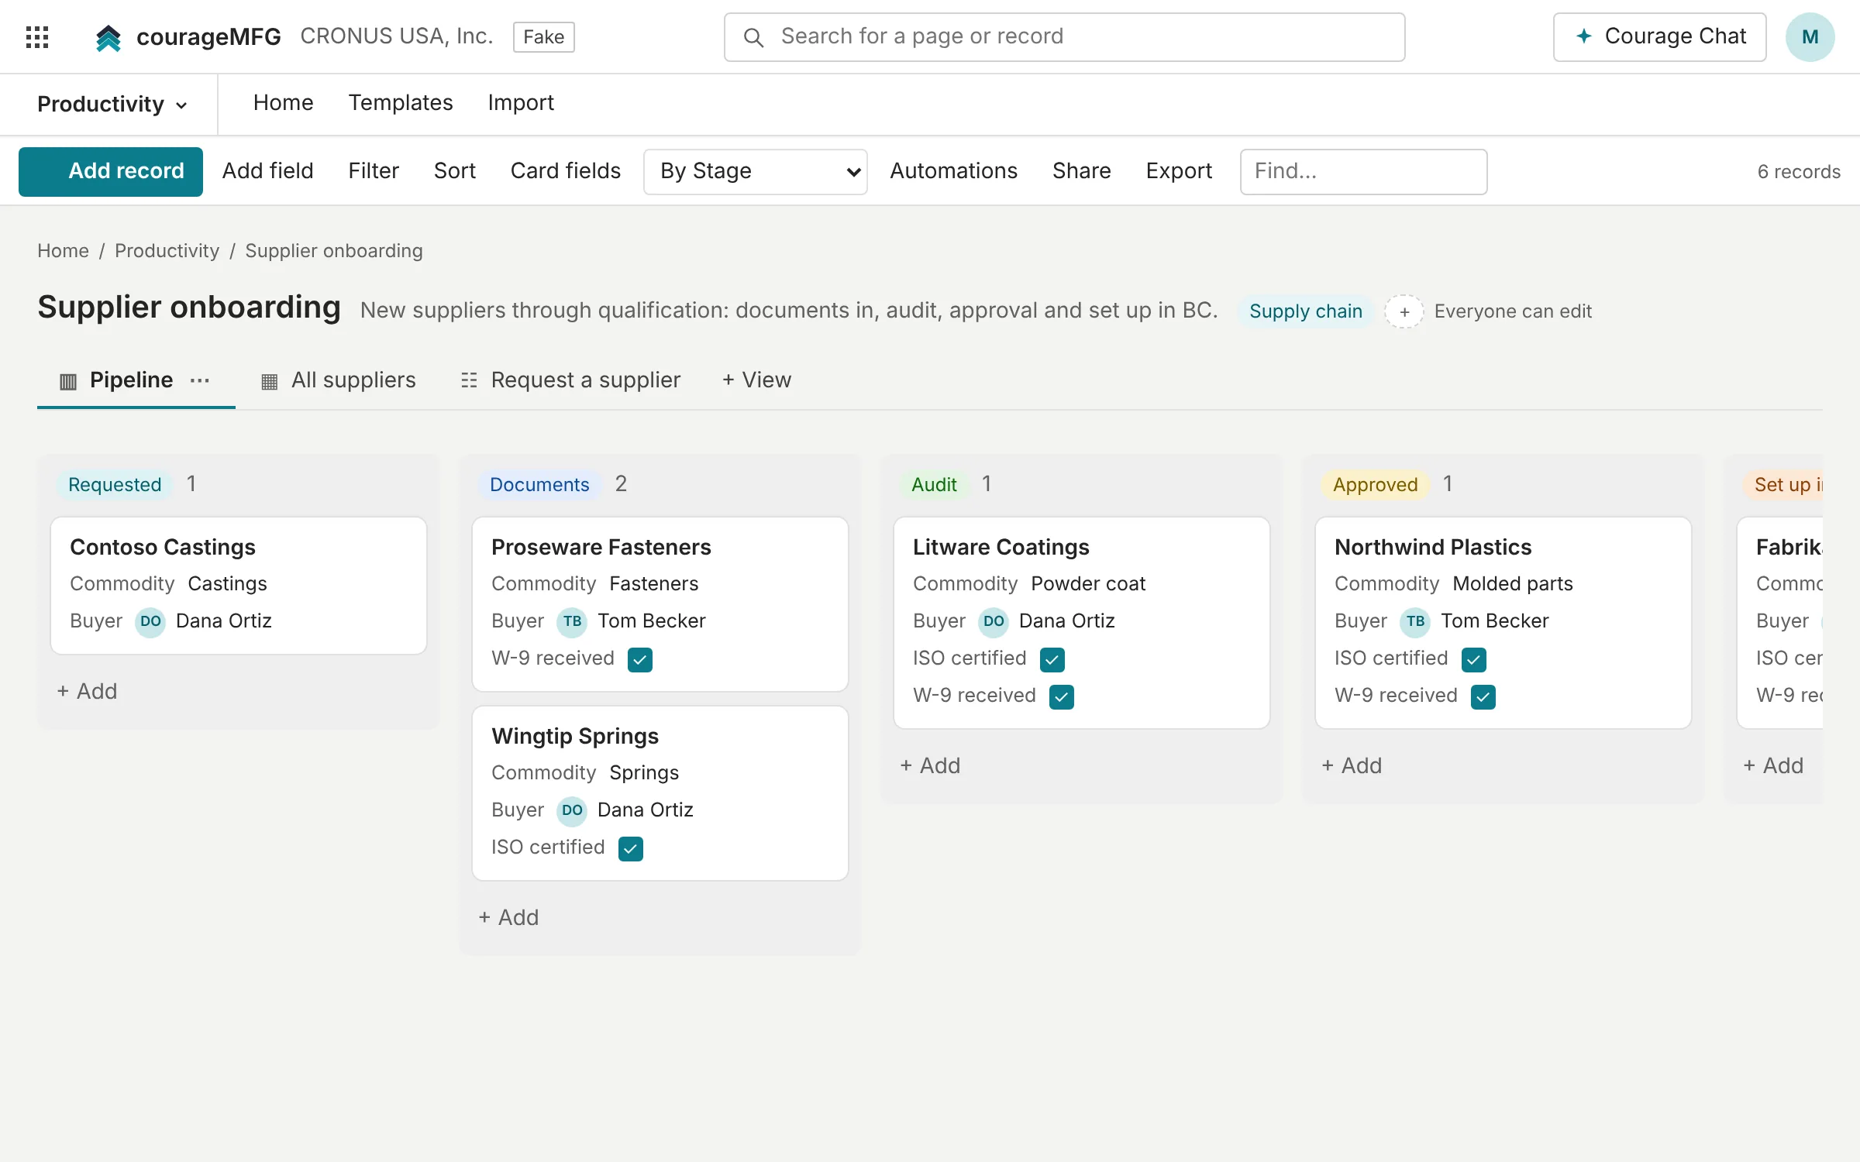
Task: Toggle ISO certified on Litware Coatings
Action: point(1052,659)
